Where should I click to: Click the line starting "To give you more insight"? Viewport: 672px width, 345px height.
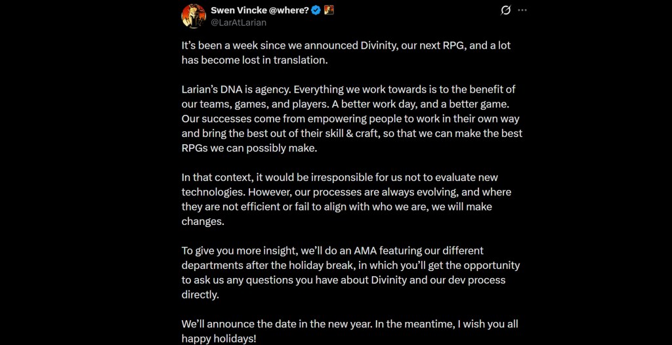coord(332,251)
